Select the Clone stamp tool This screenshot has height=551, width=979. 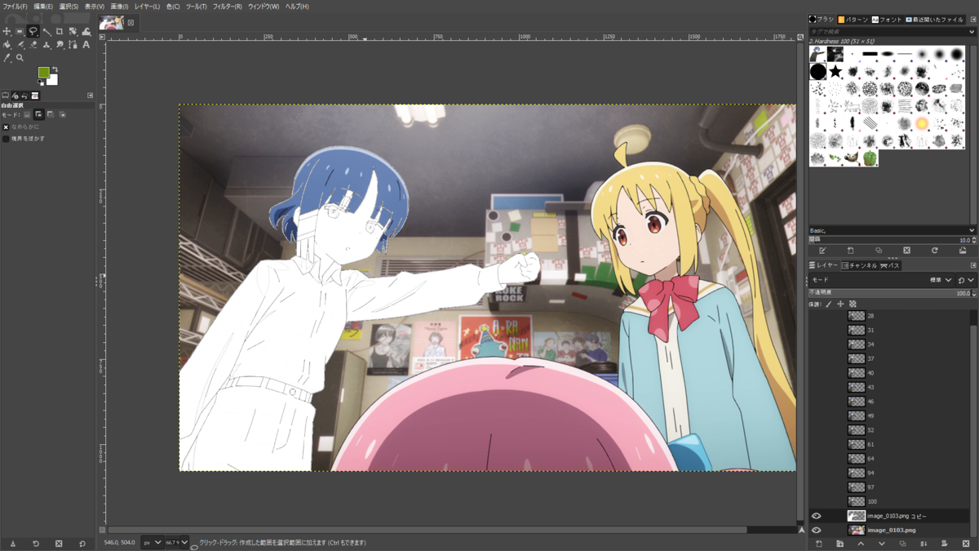click(47, 45)
